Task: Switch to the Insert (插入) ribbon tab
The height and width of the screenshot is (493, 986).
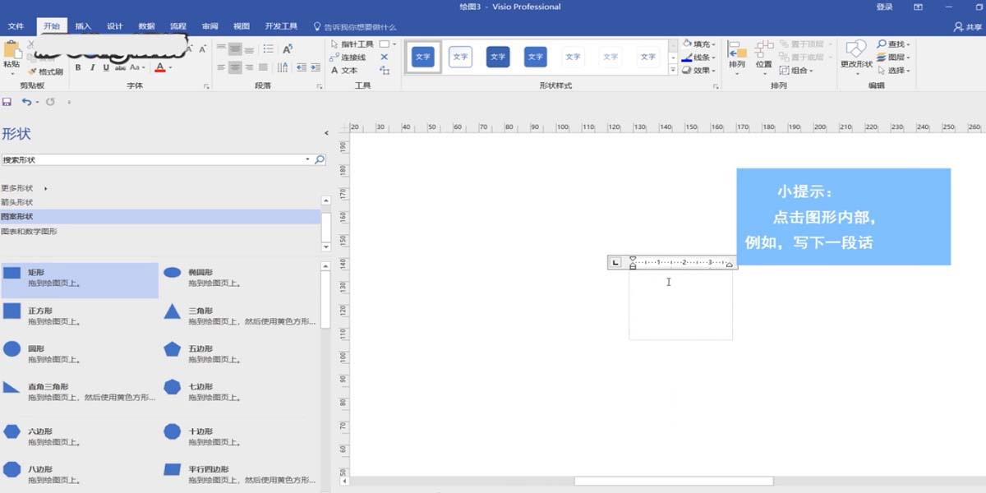Action: click(82, 25)
